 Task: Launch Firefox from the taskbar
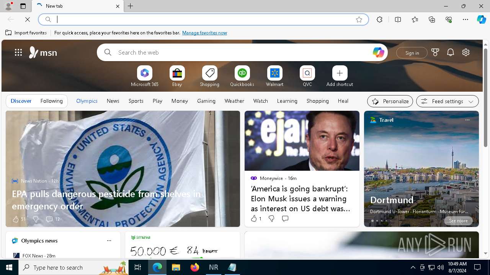195,267
